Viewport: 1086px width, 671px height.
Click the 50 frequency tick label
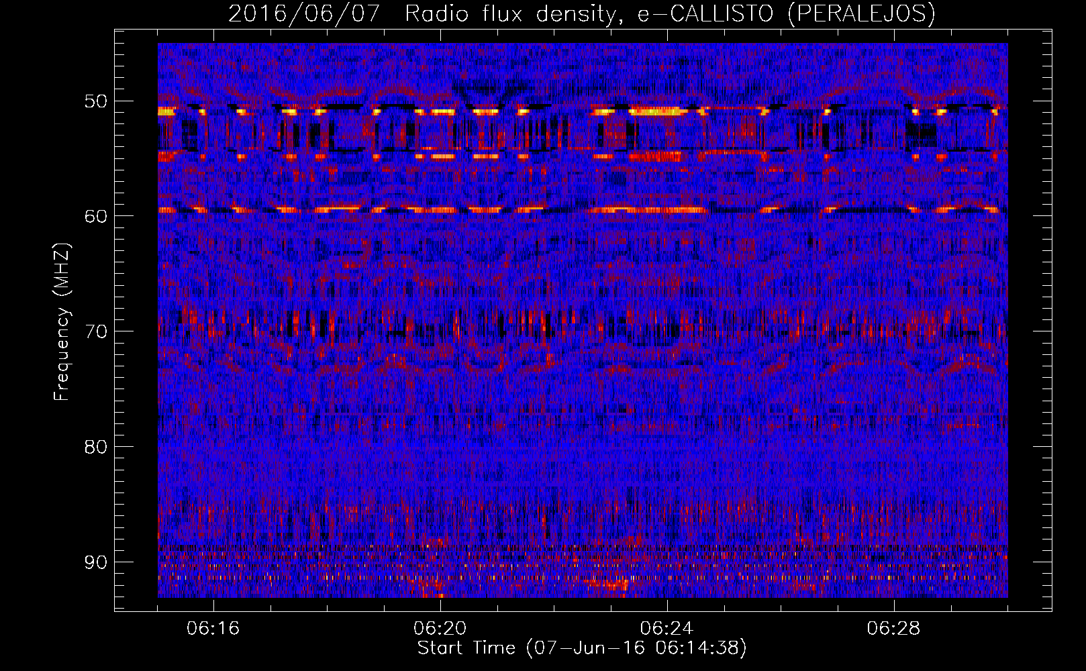pyautogui.click(x=95, y=101)
